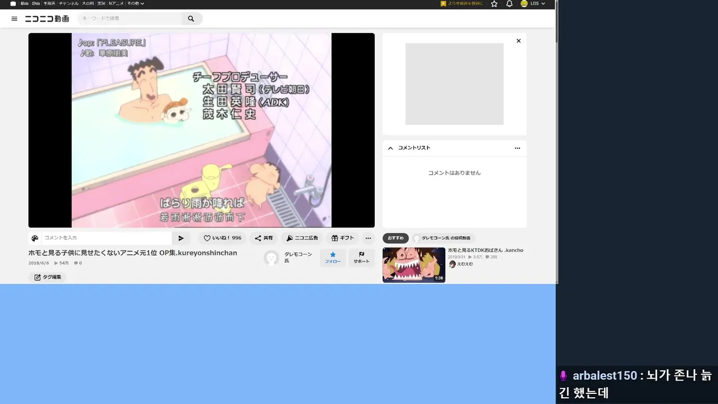Open the comment color palette icon
This screenshot has width=718, height=404.
pos(35,238)
